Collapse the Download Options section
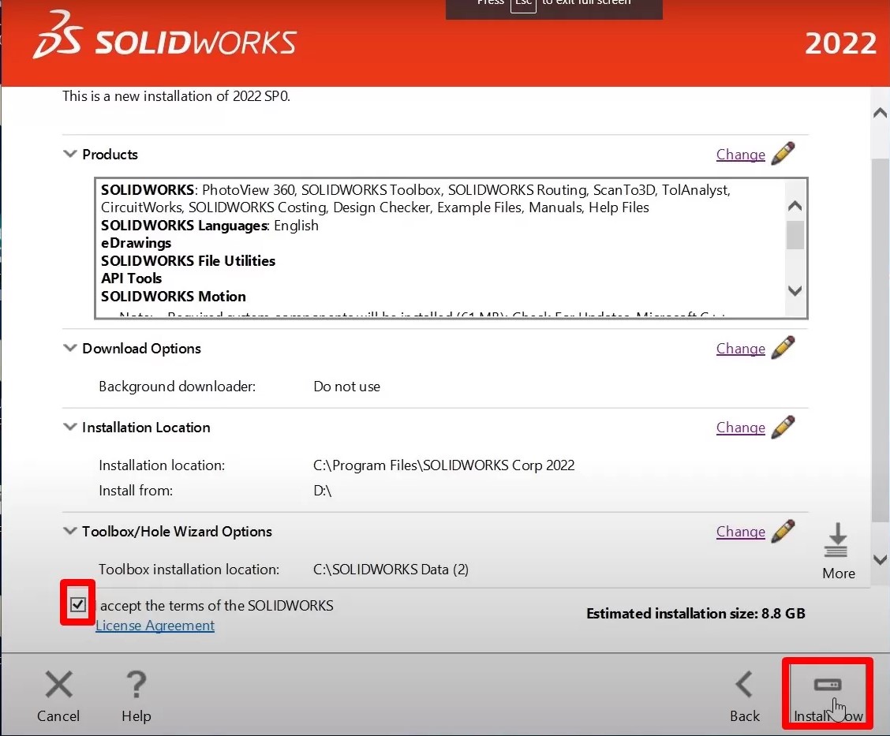The width and height of the screenshot is (890, 736). pyautogui.click(x=69, y=348)
